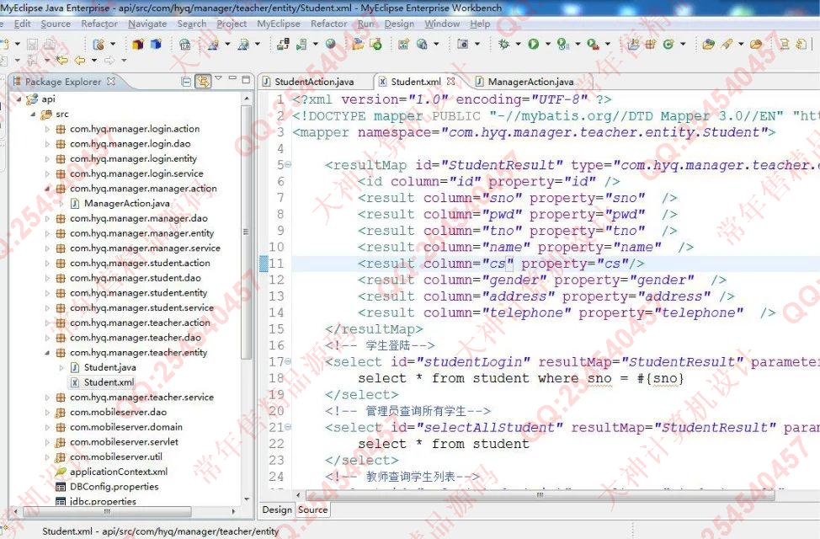Viewport: 820px width, 539px height.
Task: Maximize the Package Explorer panel
Action: [x=247, y=79]
